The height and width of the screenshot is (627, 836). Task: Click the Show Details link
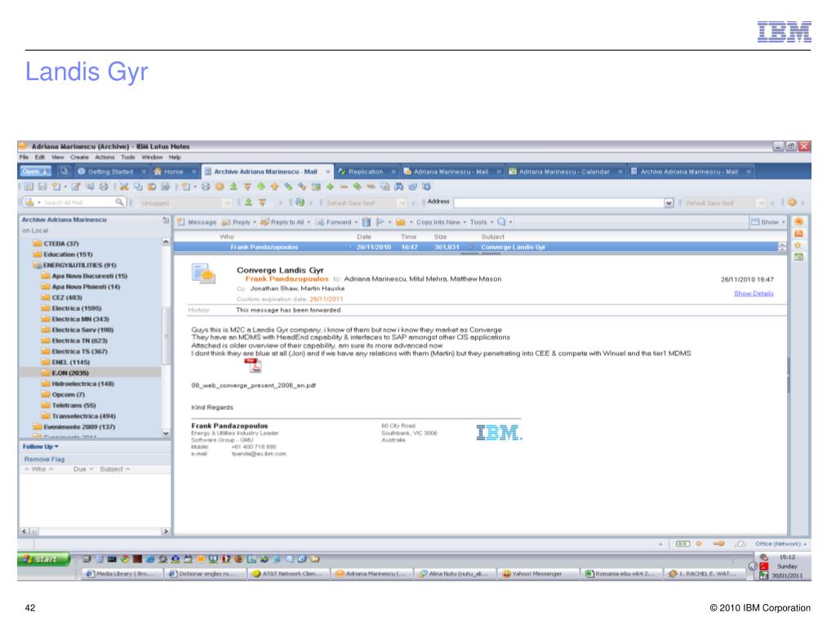754,293
